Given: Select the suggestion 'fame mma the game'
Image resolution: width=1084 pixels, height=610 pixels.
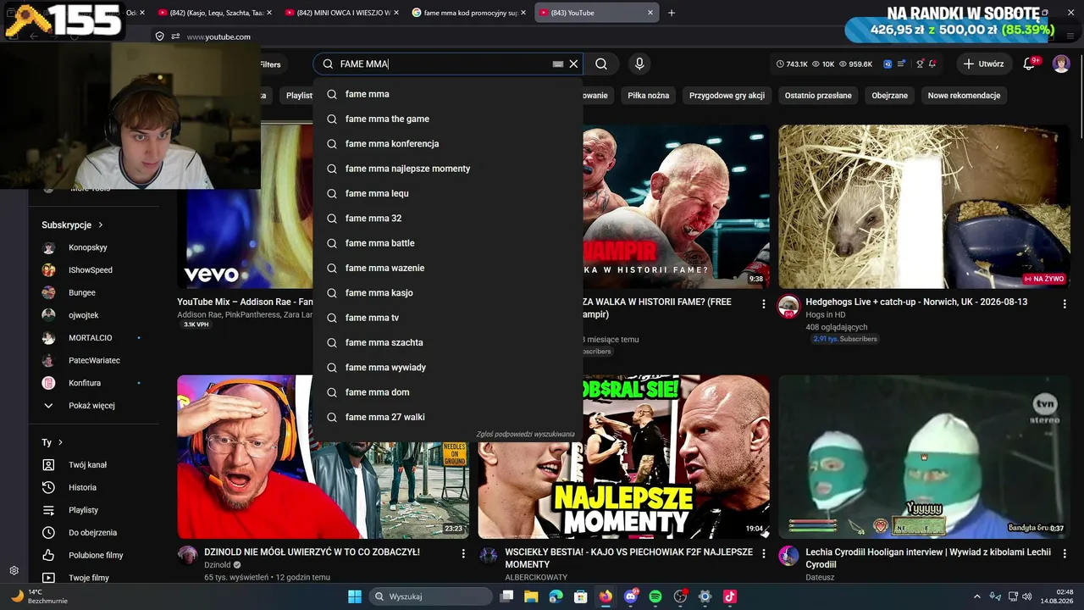Looking at the screenshot, I should 448,119.
